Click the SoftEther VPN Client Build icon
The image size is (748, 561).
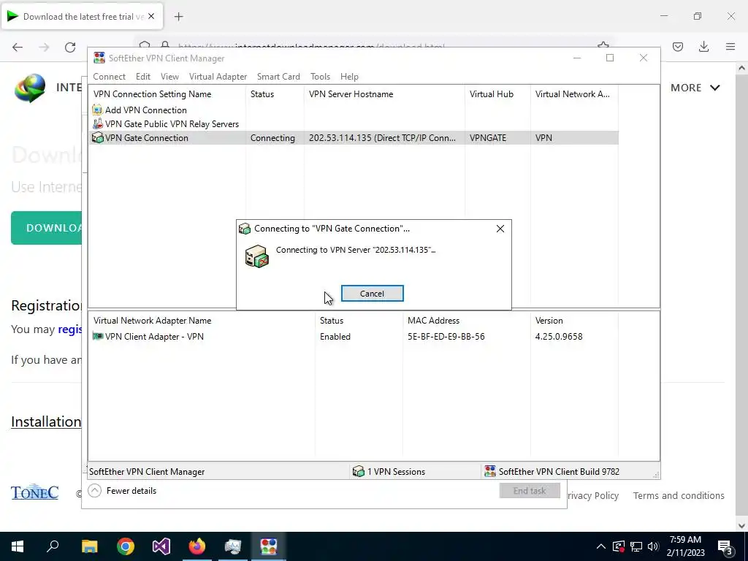pyautogui.click(x=490, y=471)
